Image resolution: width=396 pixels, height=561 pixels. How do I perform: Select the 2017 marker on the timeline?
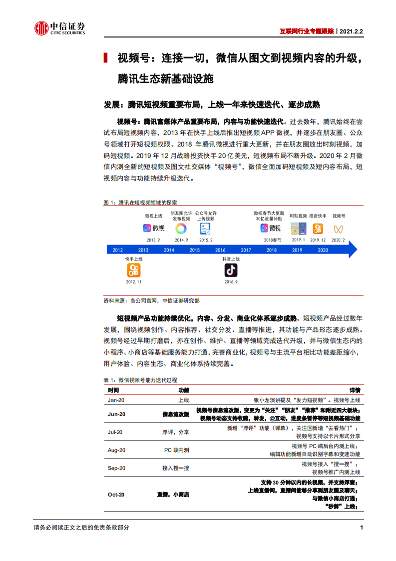pyautogui.click(x=246, y=250)
